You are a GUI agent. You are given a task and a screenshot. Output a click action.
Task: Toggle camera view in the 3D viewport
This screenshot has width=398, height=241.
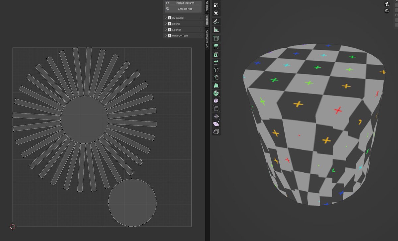387,4
